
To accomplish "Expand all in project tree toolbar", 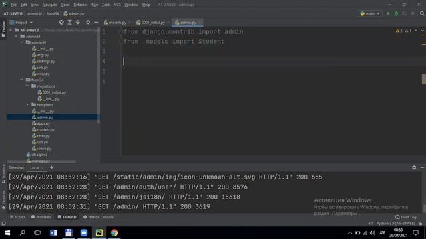I will (69, 22).
